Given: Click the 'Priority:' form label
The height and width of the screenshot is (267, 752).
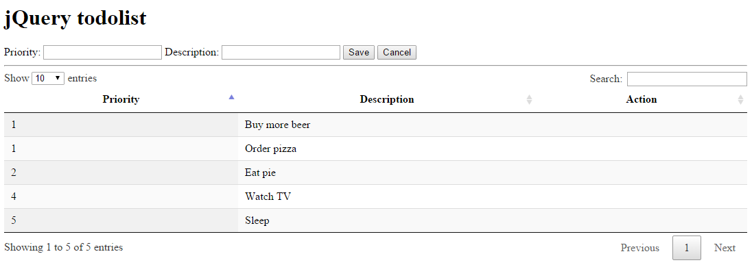Looking at the screenshot, I should coord(23,52).
